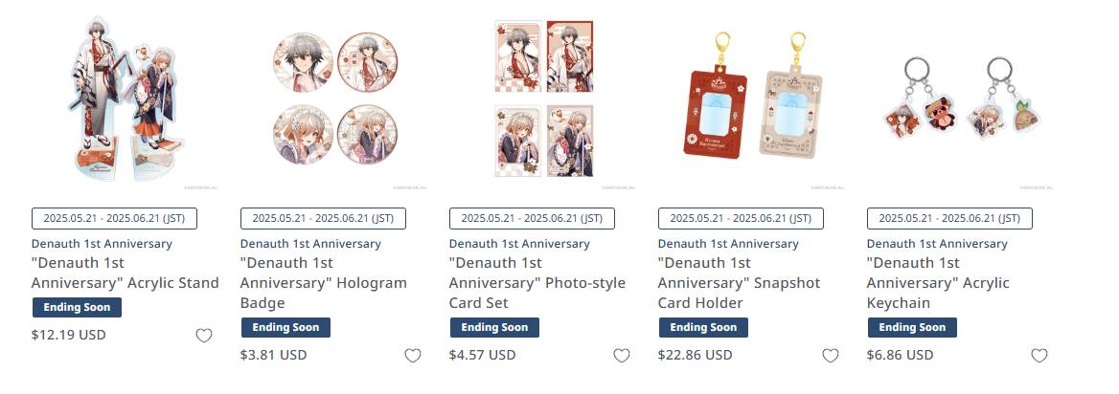
Task: Wishlist the Snapshot Card Holder heart
Action: tap(831, 356)
